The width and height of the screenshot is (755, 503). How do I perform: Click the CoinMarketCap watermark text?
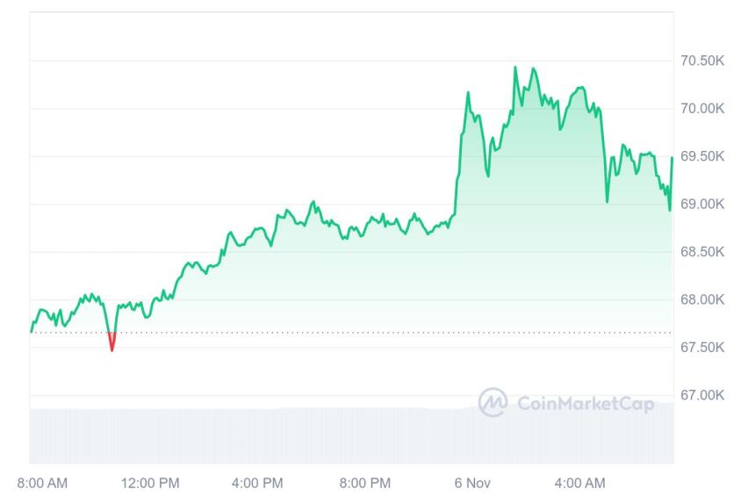[586, 404]
